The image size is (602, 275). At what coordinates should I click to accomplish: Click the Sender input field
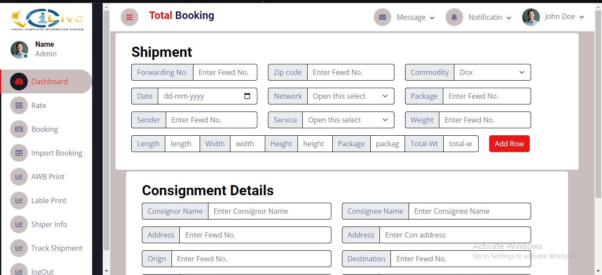click(x=212, y=120)
